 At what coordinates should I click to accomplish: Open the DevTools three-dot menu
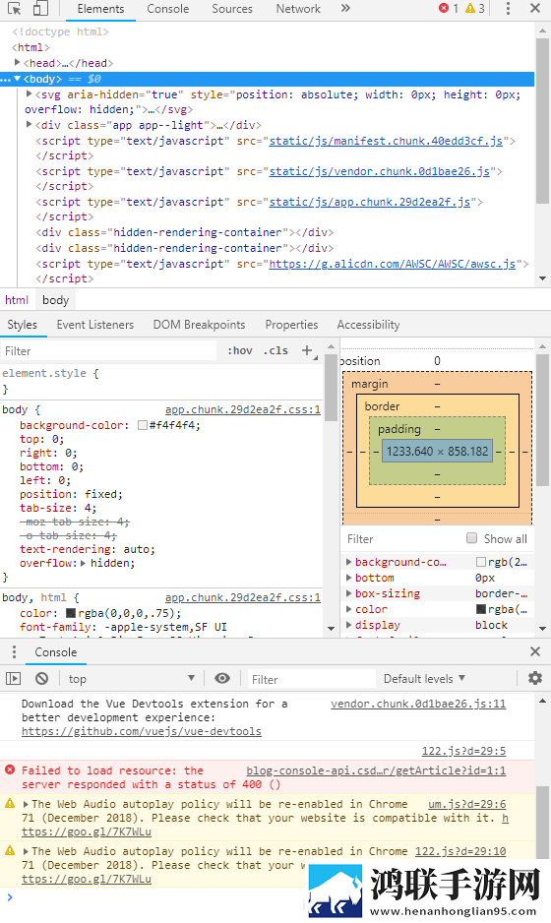tap(508, 9)
